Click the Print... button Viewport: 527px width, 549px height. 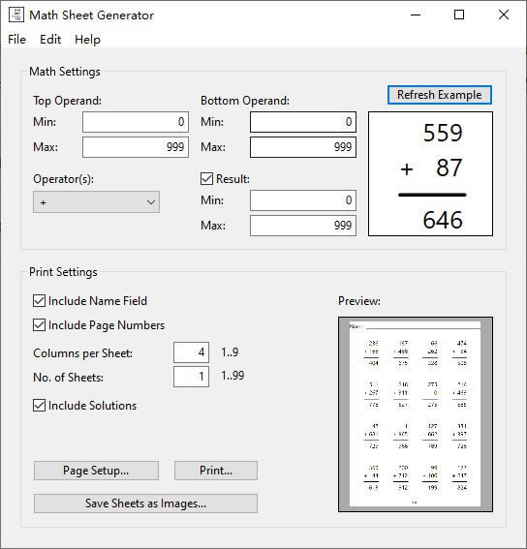point(216,471)
